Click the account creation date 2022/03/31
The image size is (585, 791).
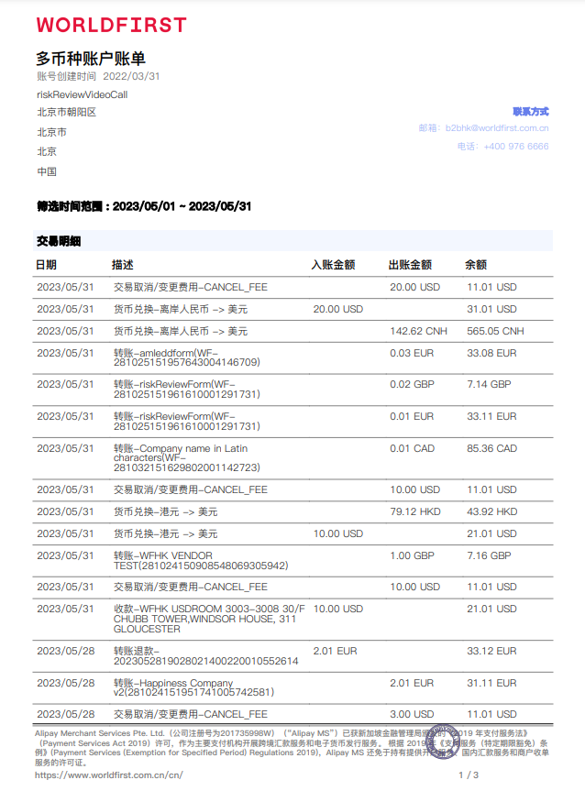[x=131, y=76]
